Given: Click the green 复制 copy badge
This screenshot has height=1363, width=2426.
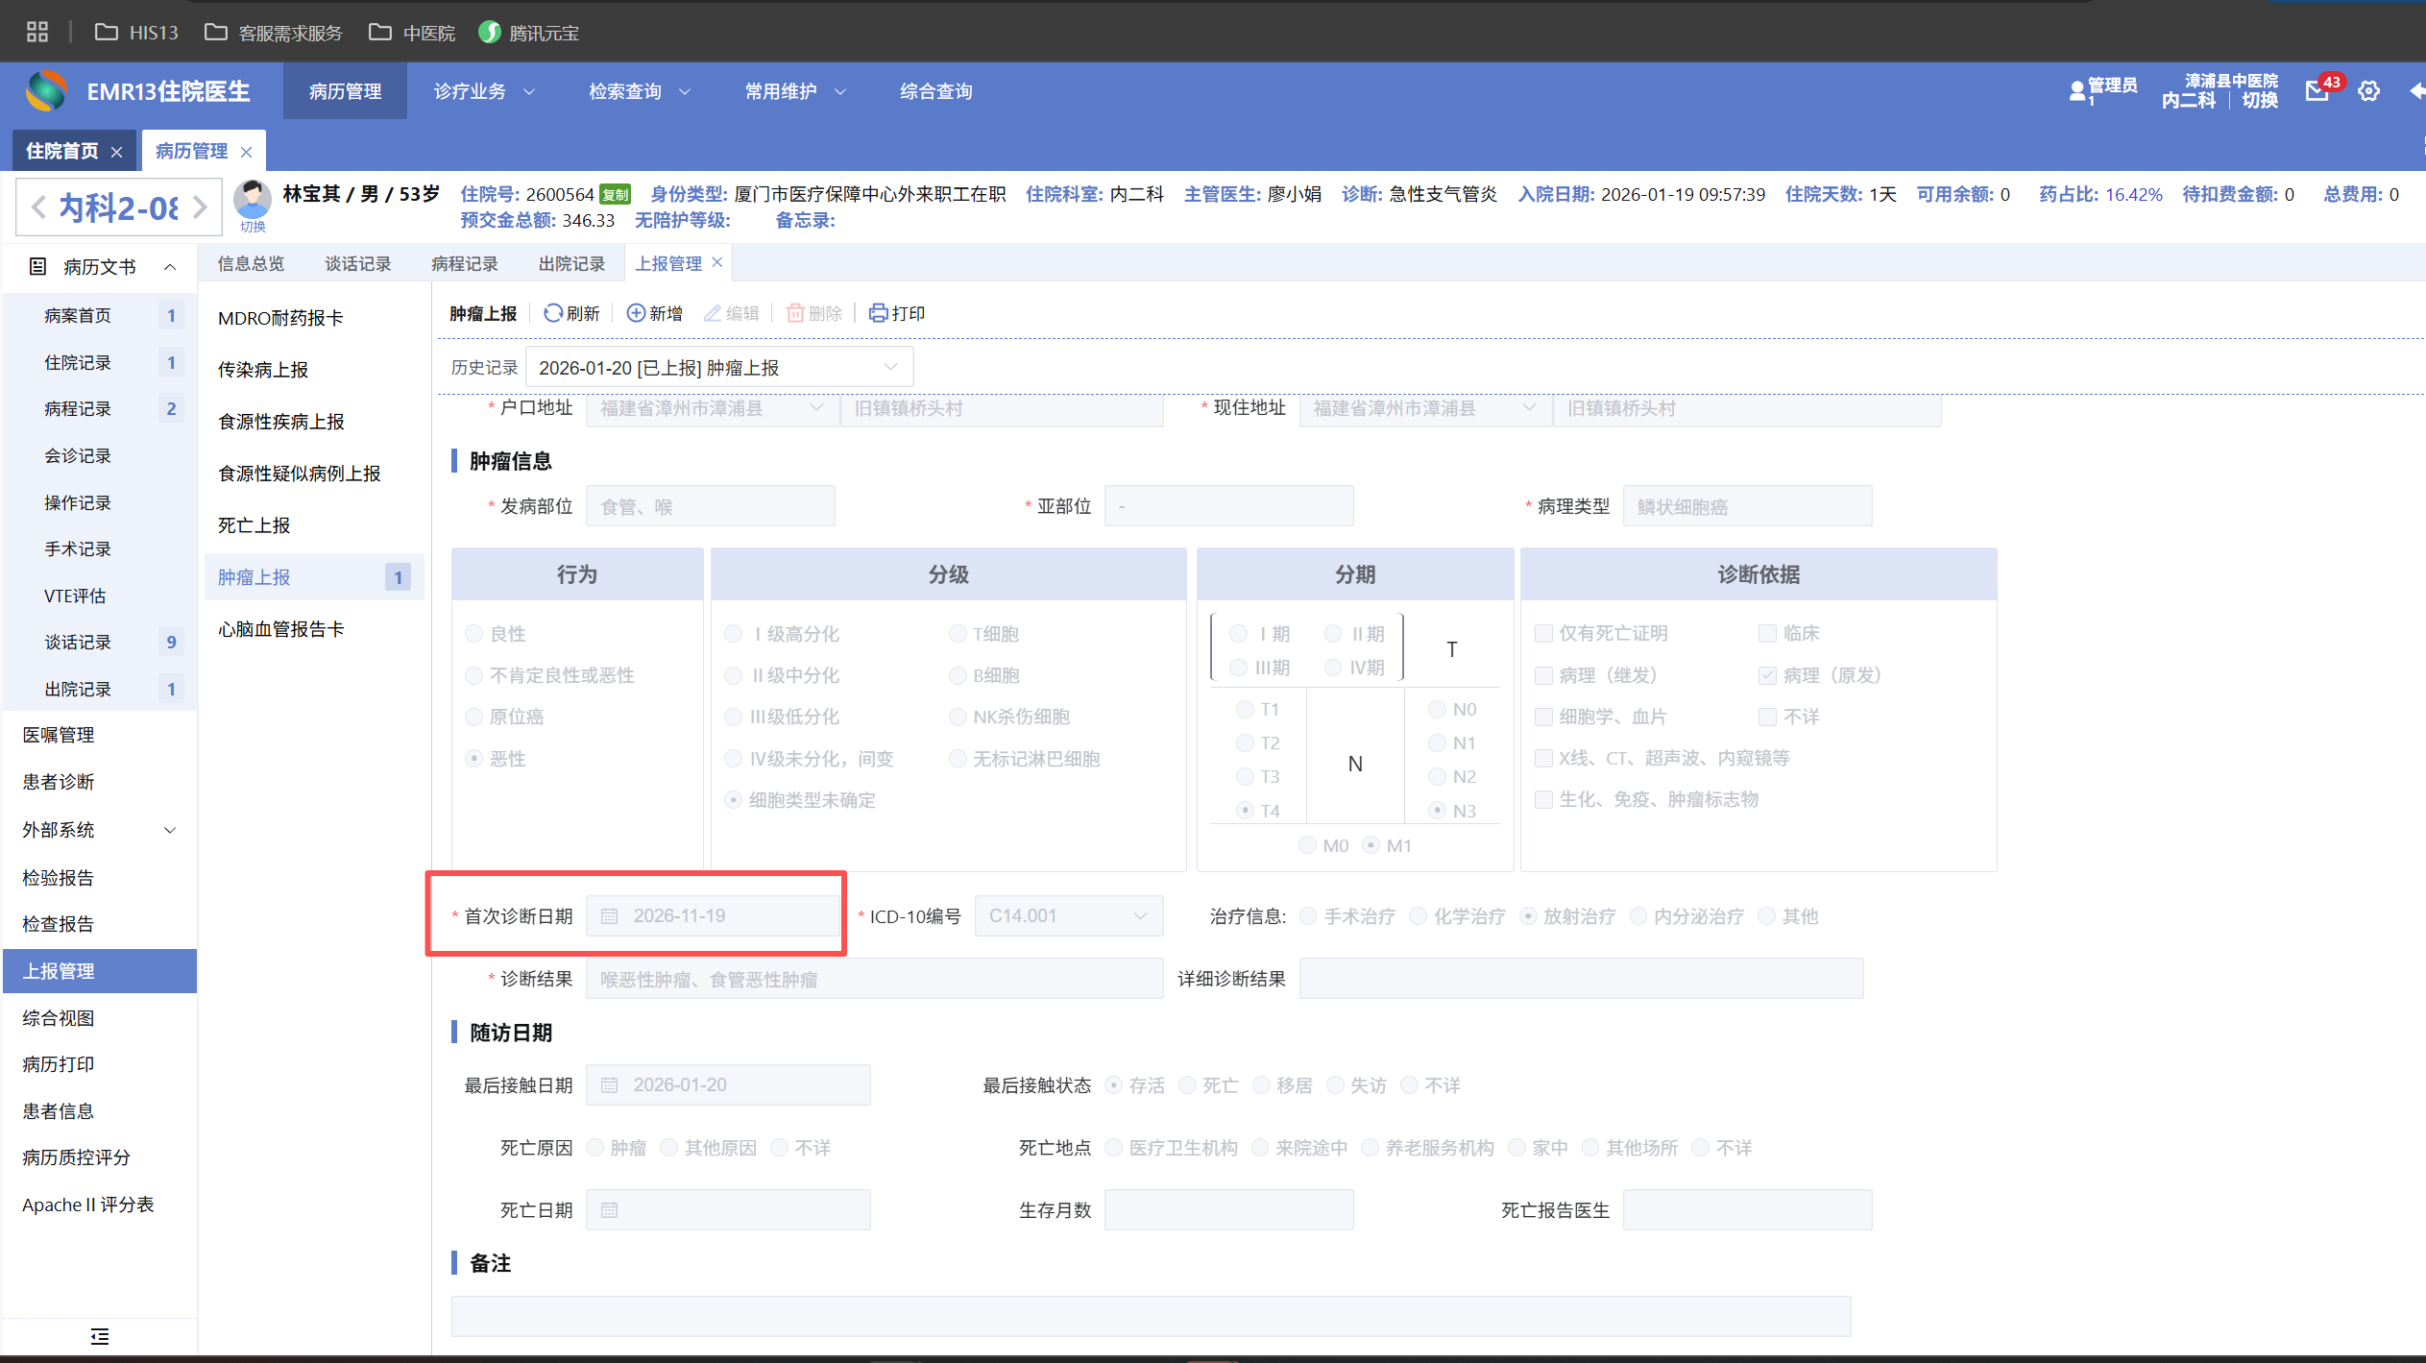Looking at the screenshot, I should (x=615, y=195).
